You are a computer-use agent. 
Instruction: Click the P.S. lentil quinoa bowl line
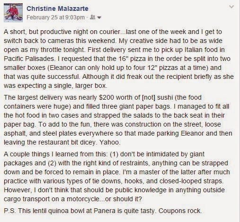(103, 211)
